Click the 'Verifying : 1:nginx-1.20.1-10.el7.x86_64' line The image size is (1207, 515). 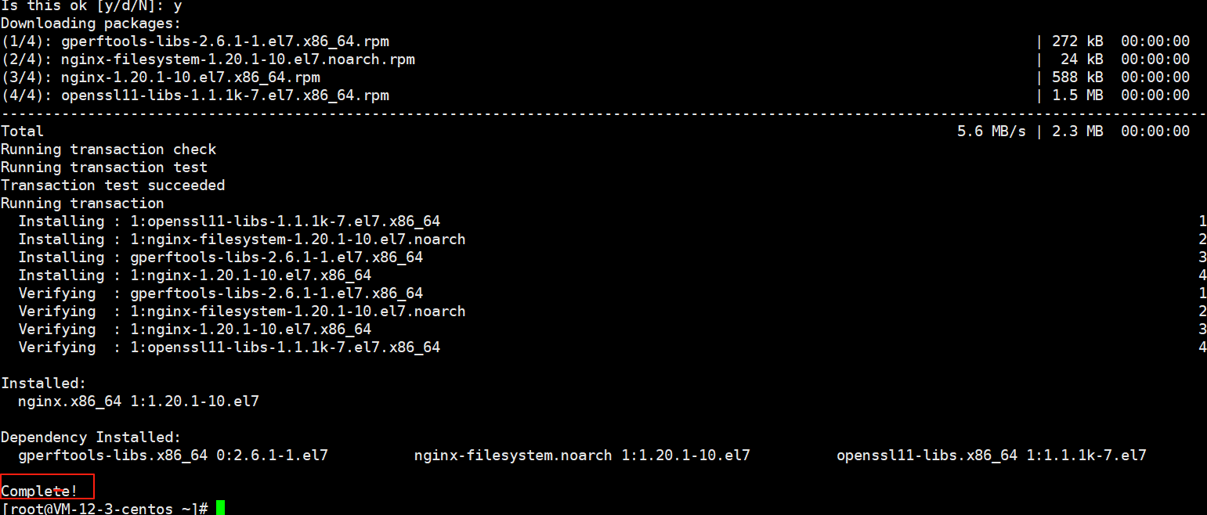(x=195, y=330)
